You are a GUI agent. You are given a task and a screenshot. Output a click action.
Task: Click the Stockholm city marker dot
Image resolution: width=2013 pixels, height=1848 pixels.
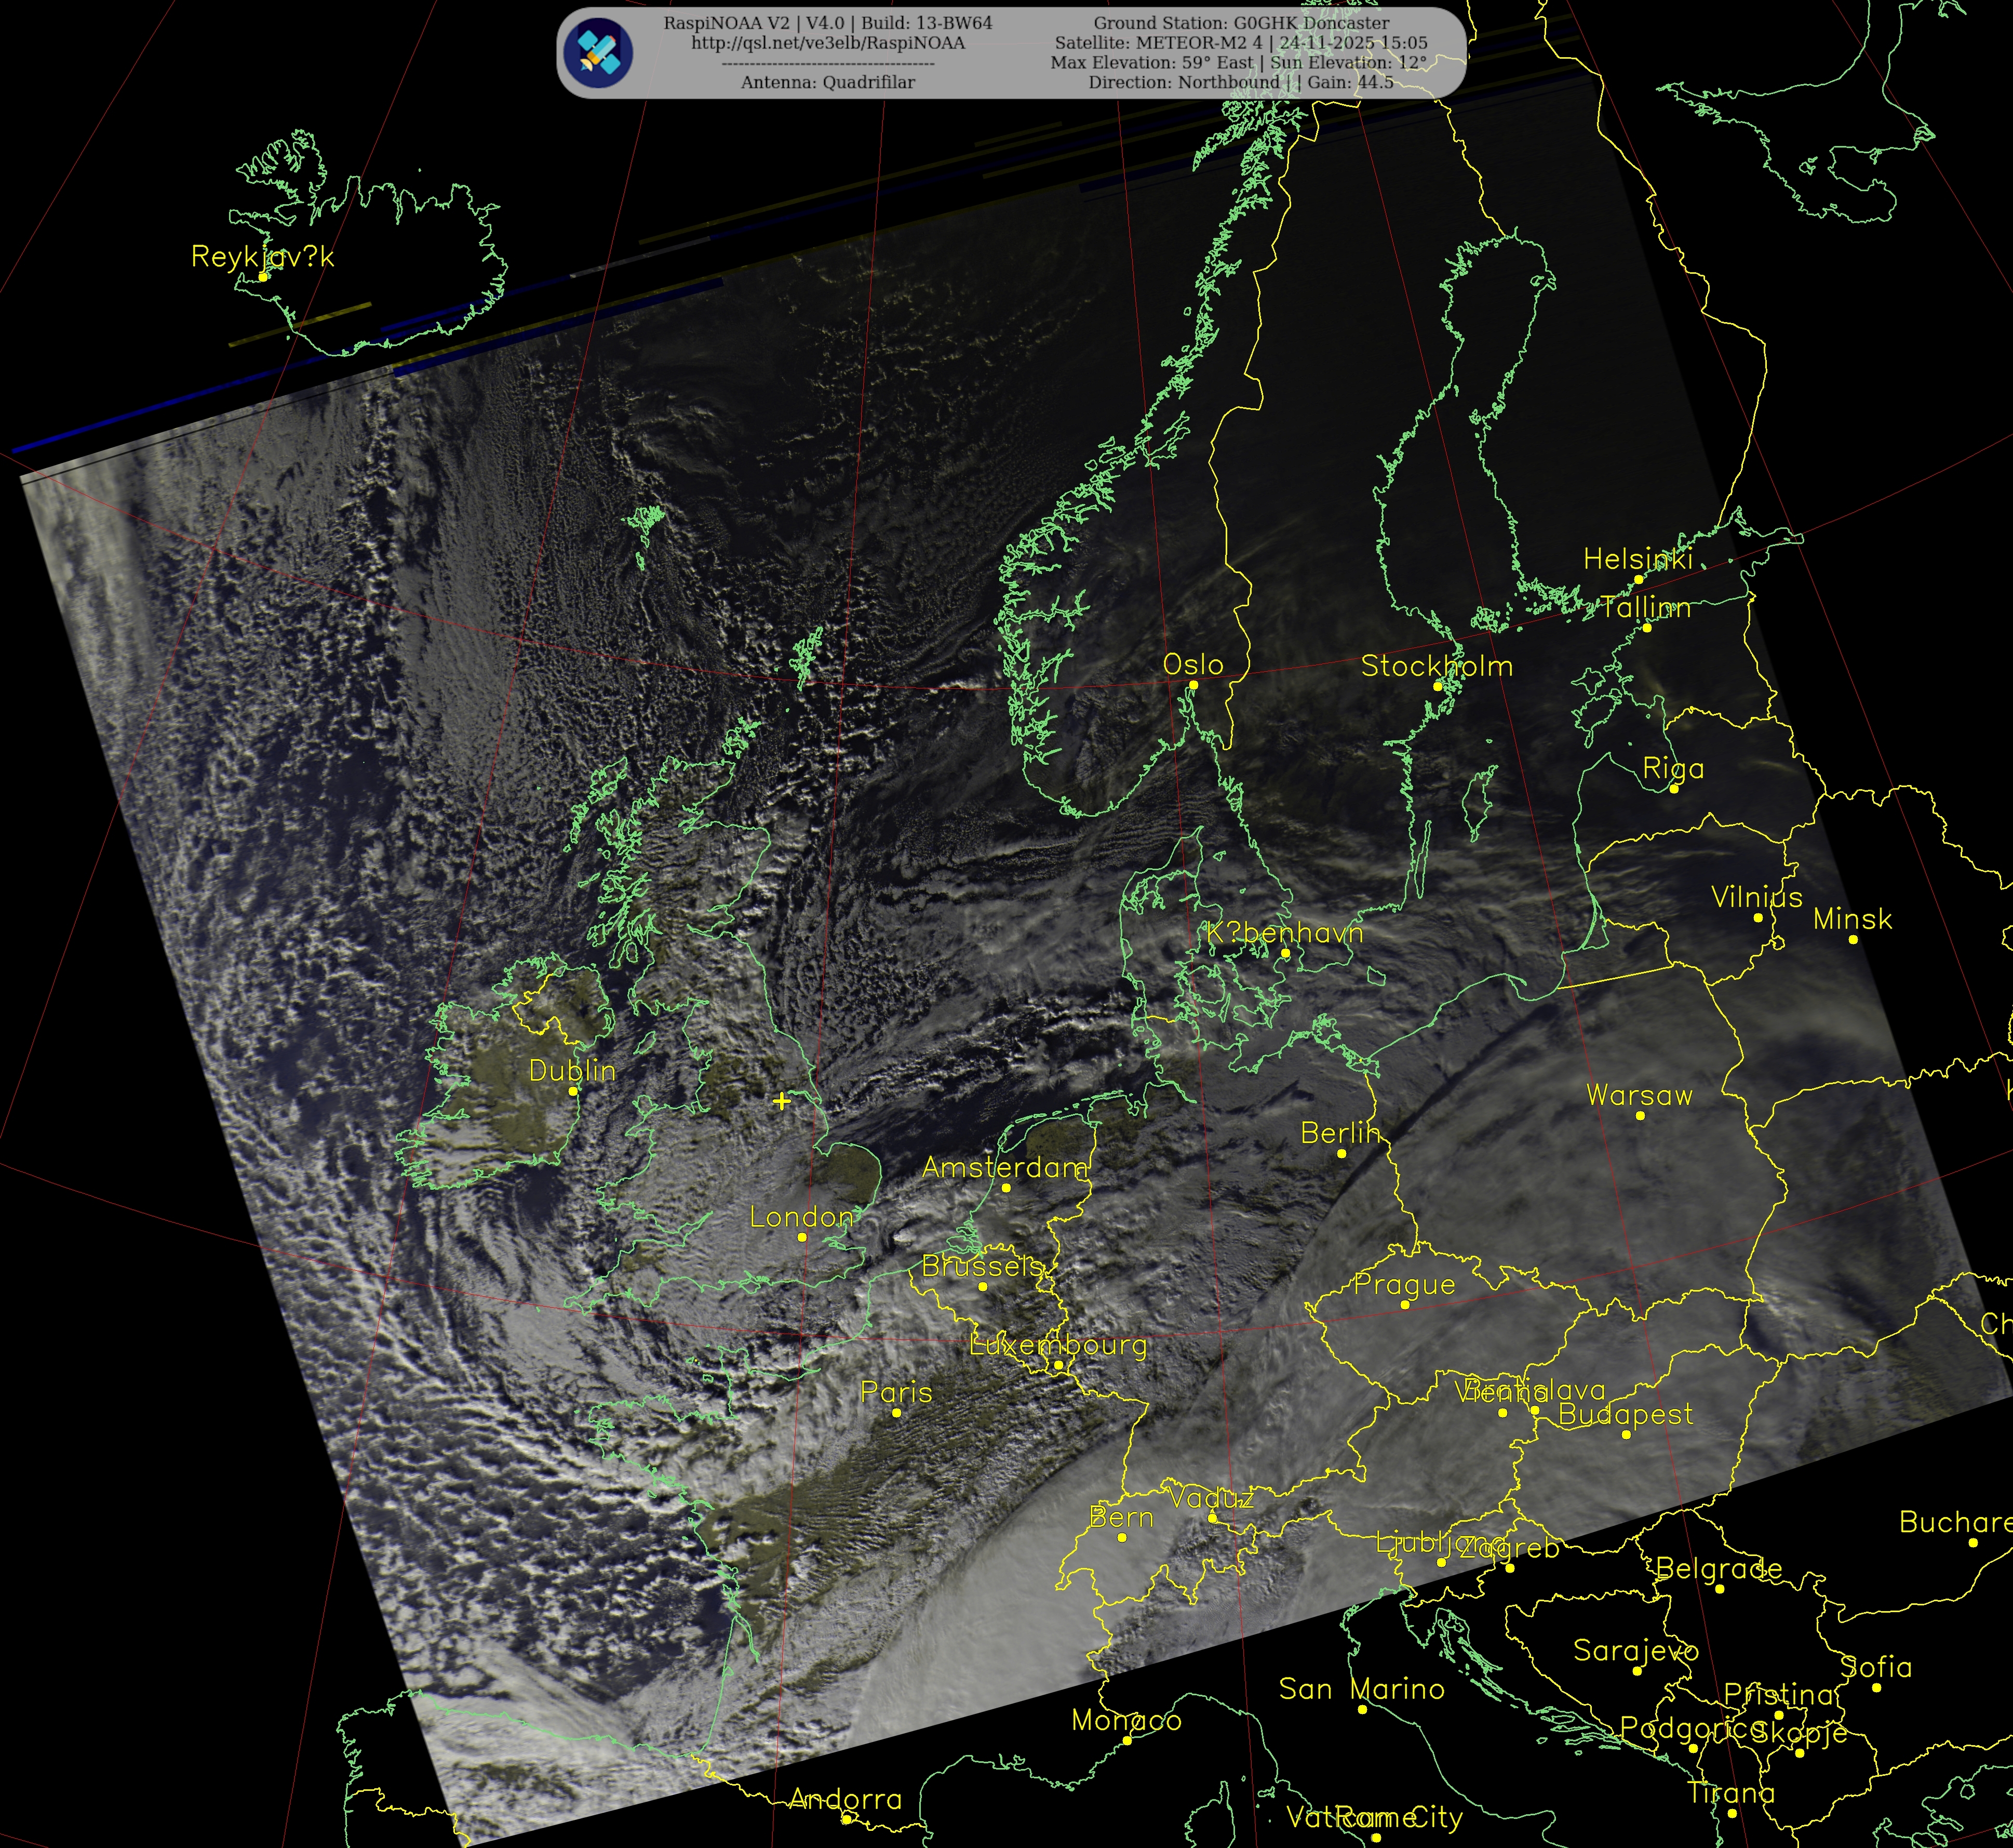(x=1437, y=686)
